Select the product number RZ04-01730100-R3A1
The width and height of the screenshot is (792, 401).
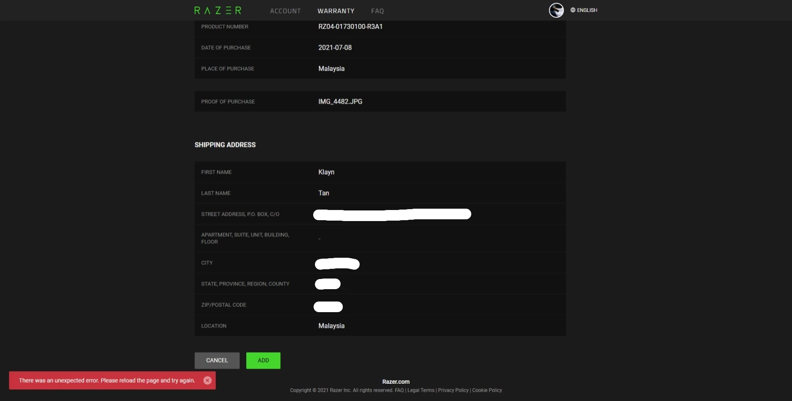350,27
